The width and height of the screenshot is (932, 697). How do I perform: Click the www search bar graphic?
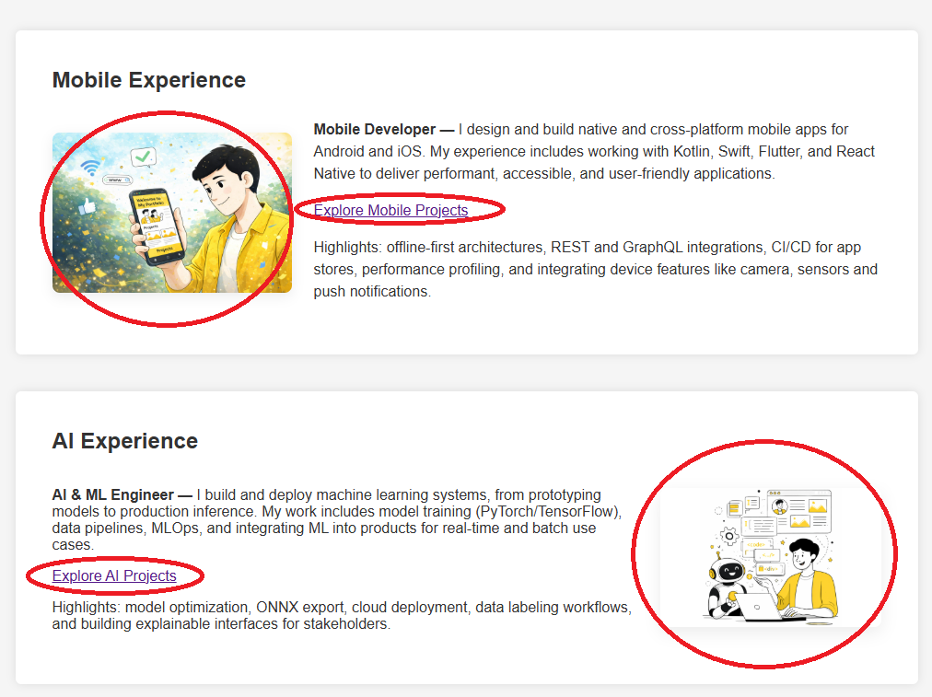118,180
